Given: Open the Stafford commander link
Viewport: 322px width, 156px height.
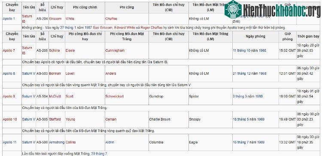Looking at the screenshot, I should (x=55, y=119).
